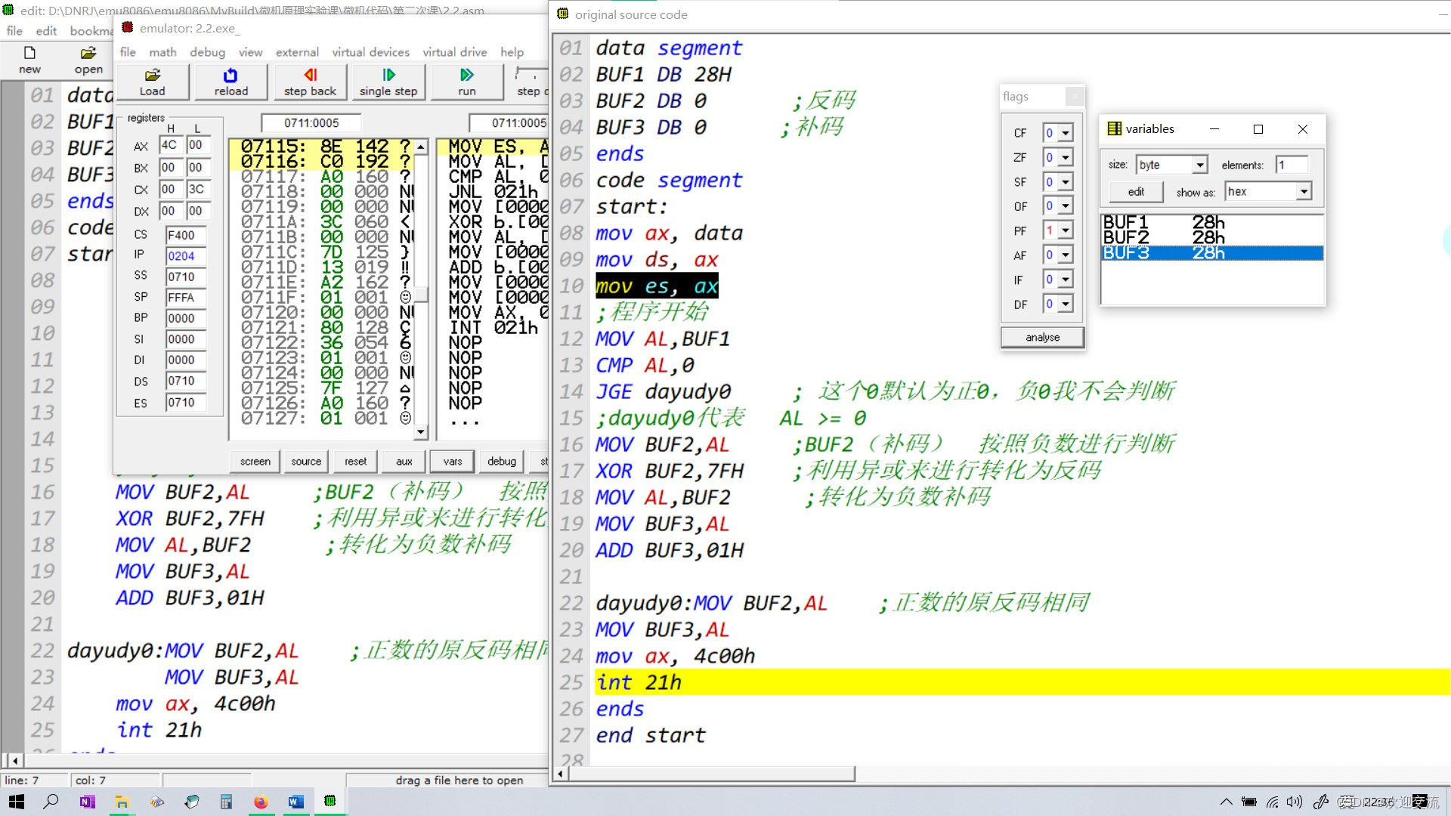1451x816 pixels.
Task: Click the run program icon
Action: [466, 81]
